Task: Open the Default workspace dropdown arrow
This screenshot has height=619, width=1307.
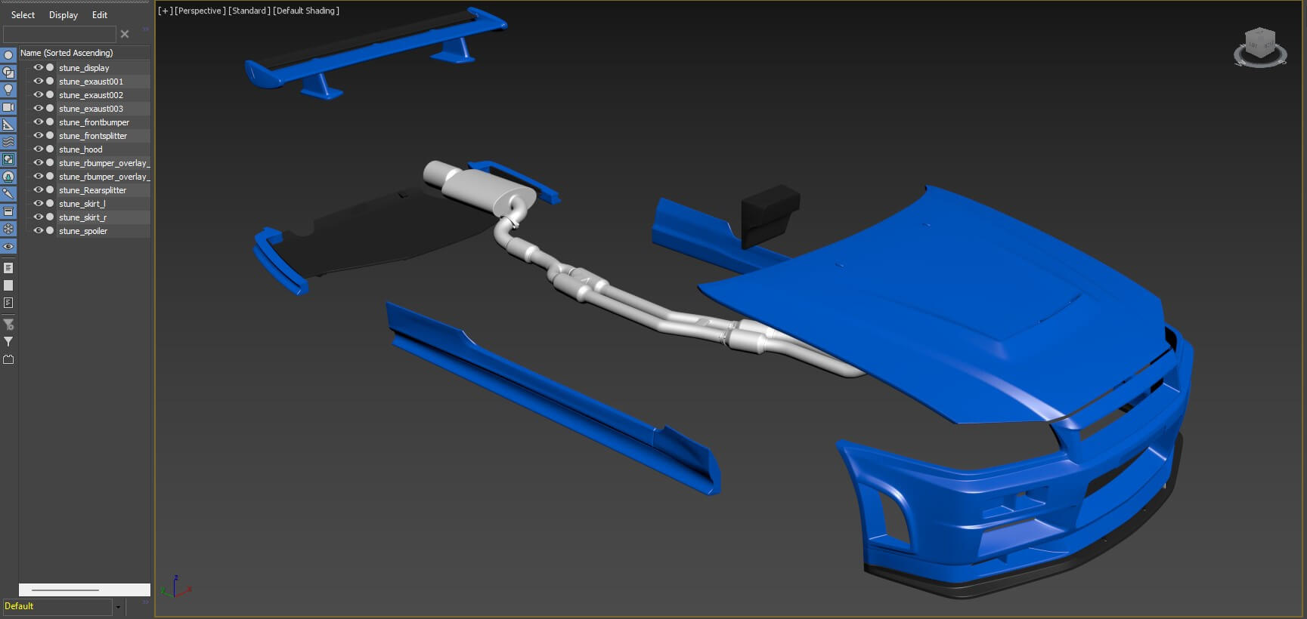Action: [118, 607]
